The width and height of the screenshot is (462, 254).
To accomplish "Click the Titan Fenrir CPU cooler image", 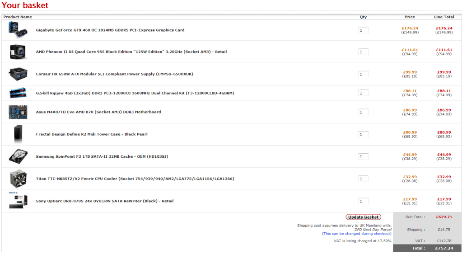I will tap(18, 179).
